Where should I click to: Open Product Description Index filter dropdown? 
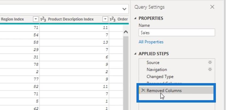point(105,19)
